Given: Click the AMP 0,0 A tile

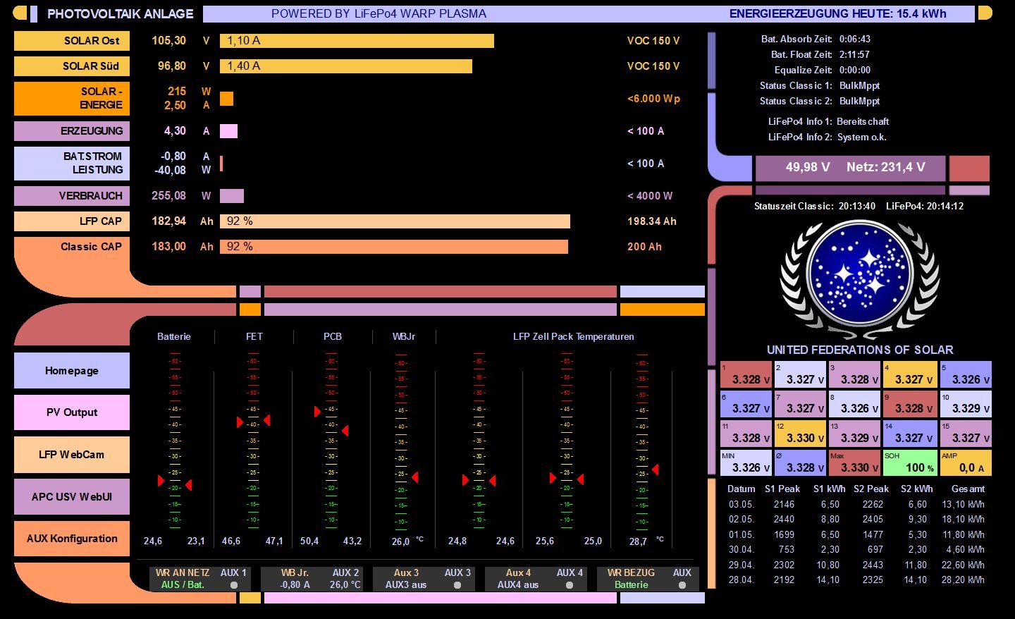Looking at the screenshot, I should coord(966,463).
